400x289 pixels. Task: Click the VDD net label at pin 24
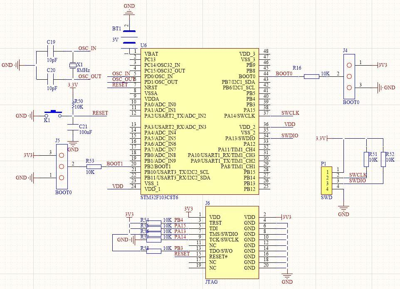coord(118,186)
